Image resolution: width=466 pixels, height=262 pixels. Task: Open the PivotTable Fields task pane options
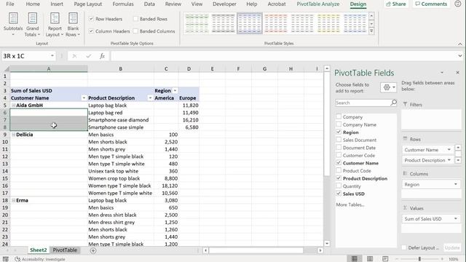pos(442,73)
